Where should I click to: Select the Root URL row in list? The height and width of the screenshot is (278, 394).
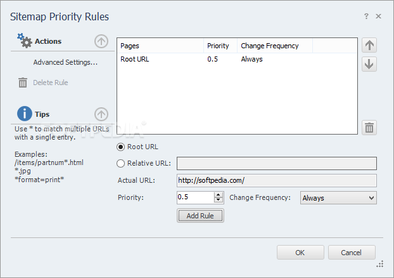click(x=237, y=59)
